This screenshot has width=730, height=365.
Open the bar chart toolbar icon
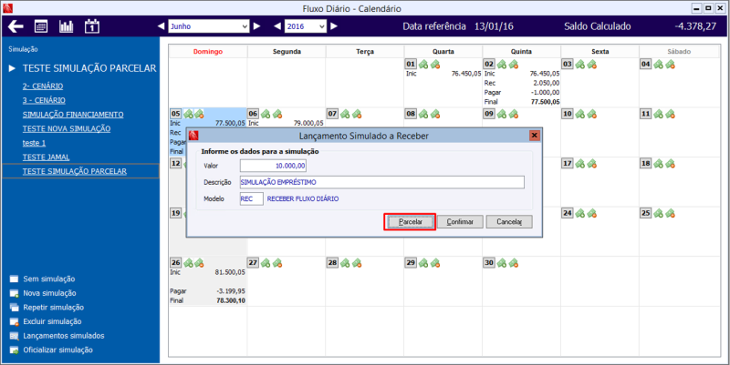(66, 26)
